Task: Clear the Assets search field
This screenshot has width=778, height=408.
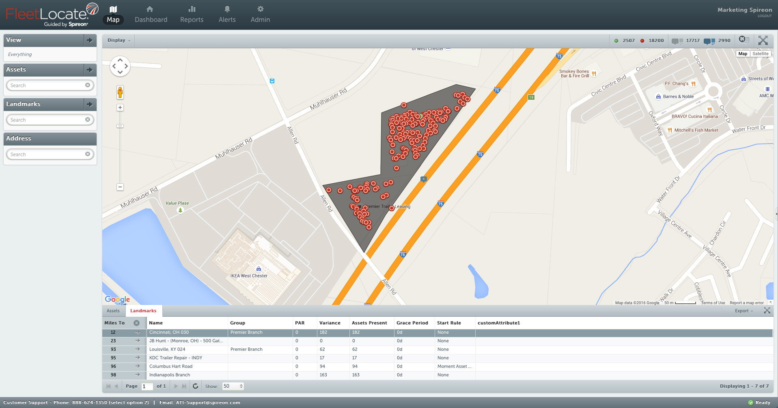Action: coord(88,85)
